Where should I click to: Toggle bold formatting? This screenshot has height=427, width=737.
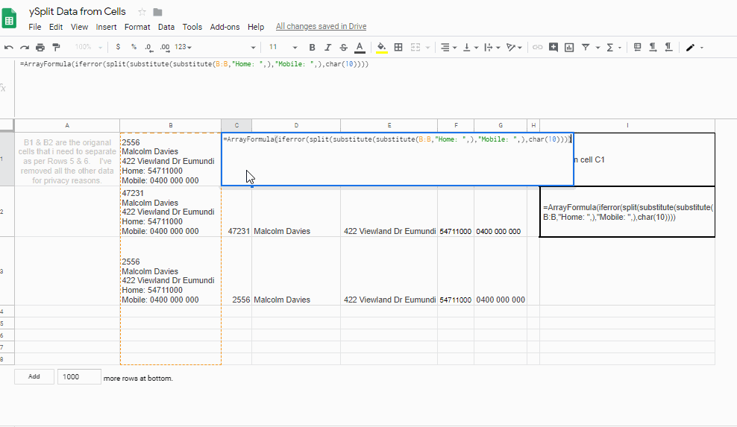click(312, 47)
